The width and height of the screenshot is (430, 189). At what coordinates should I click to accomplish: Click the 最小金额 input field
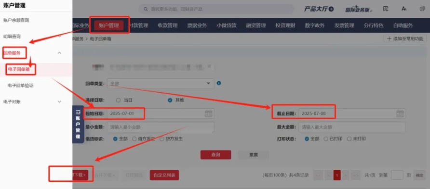point(161,127)
